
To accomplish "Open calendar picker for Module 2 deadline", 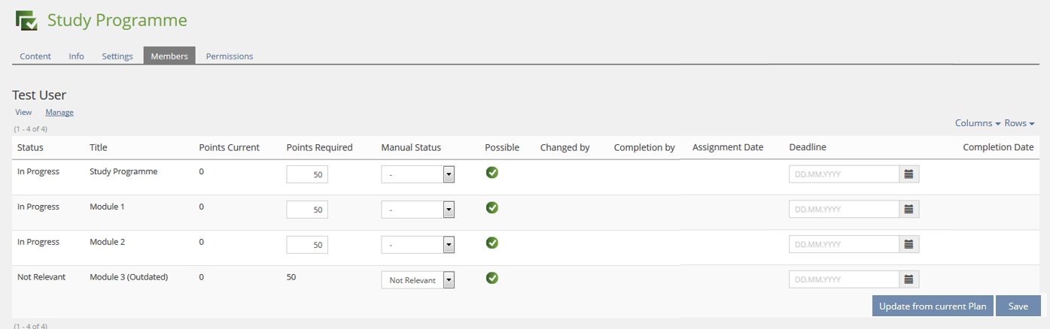I will (x=908, y=244).
